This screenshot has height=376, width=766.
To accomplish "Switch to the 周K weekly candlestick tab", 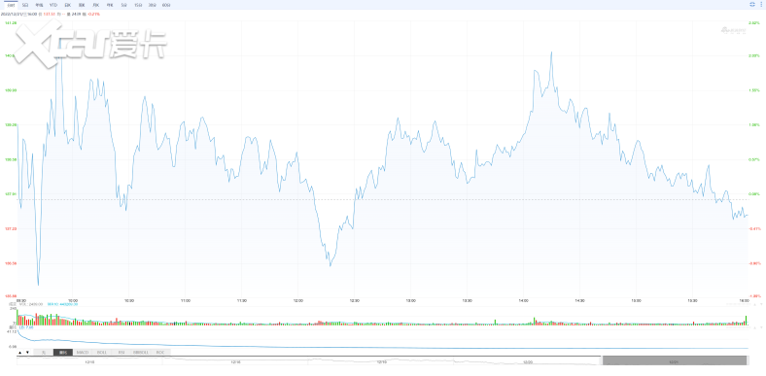I will tap(82, 5).
